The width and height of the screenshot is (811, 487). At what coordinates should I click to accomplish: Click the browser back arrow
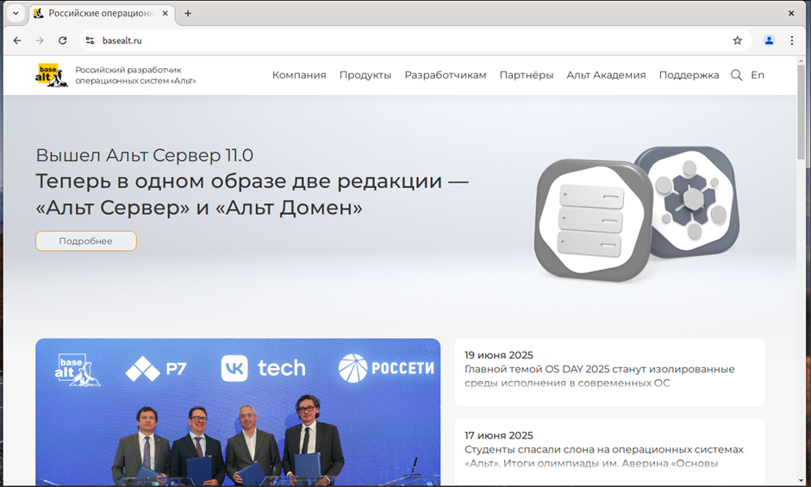click(x=17, y=41)
